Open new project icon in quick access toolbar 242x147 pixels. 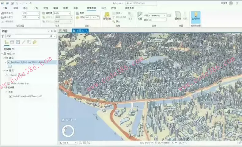coord(2,3)
